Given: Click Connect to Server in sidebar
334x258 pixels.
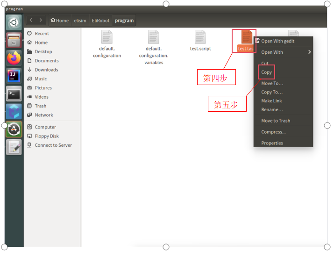Looking at the screenshot, I should (53, 145).
